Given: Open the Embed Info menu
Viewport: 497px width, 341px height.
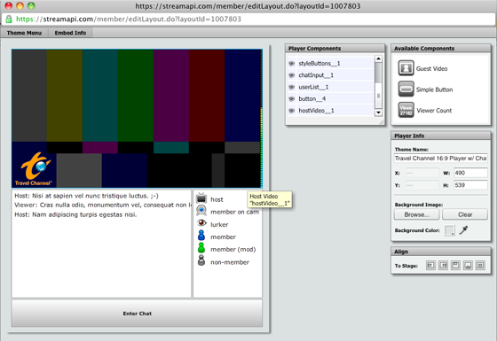Looking at the screenshot, I should 70,33.
